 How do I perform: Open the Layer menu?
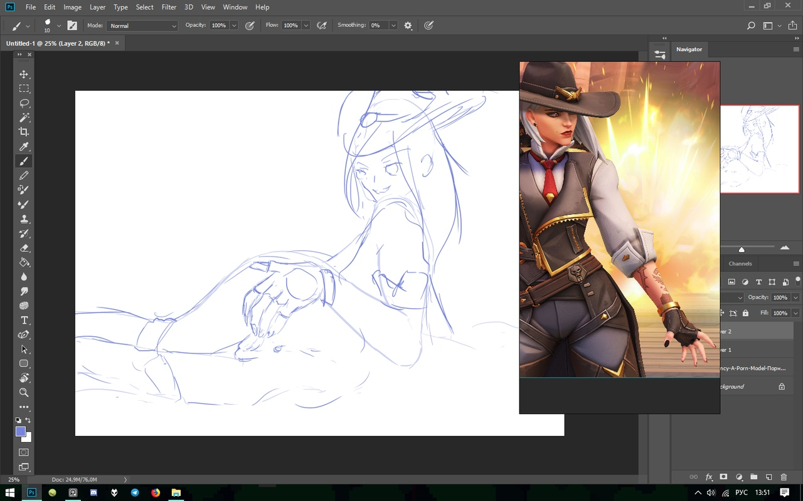coord(98,7)
